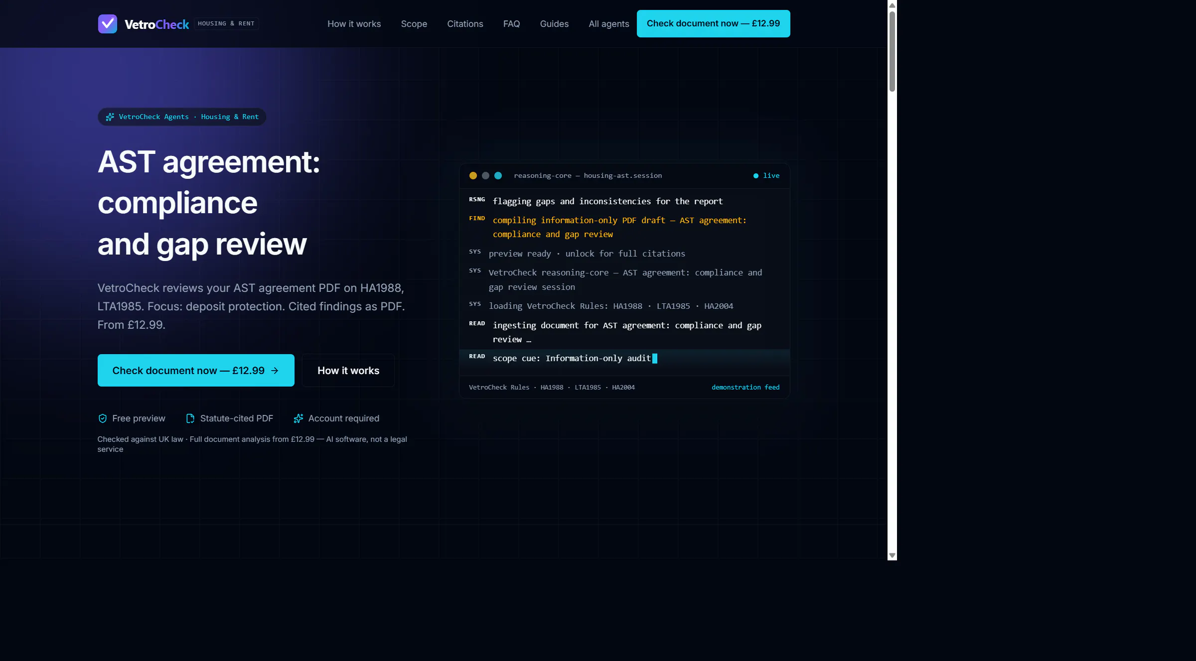Click the 'AST agreement: compliance and gap review' heading
1196x661 pixels.
coord(209,203)
